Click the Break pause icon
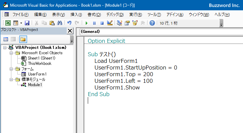Viewport: 243px width, 133px height. (94, 23)
